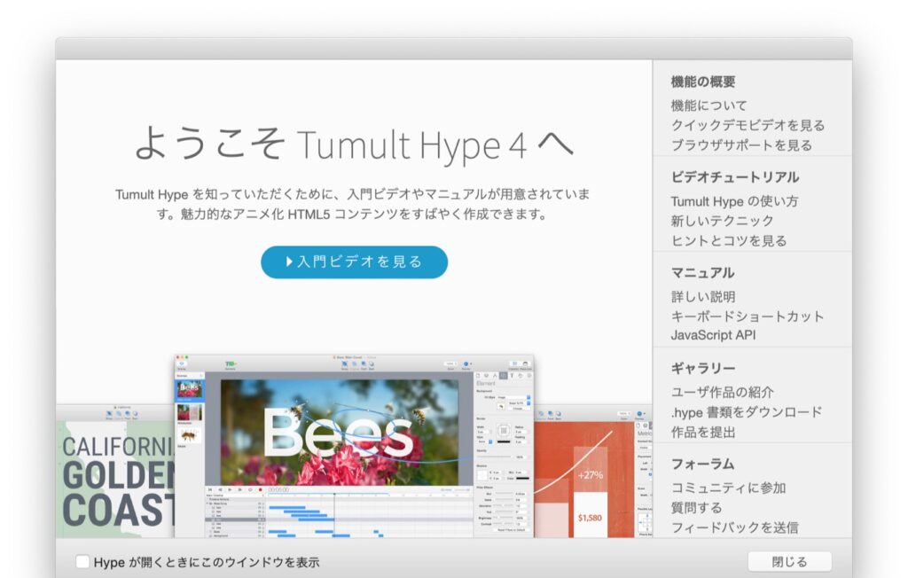The width and height of the screenshot is (908, 578).
Task: Click the Colors icon above the inspector
Action: coord(514,363)
